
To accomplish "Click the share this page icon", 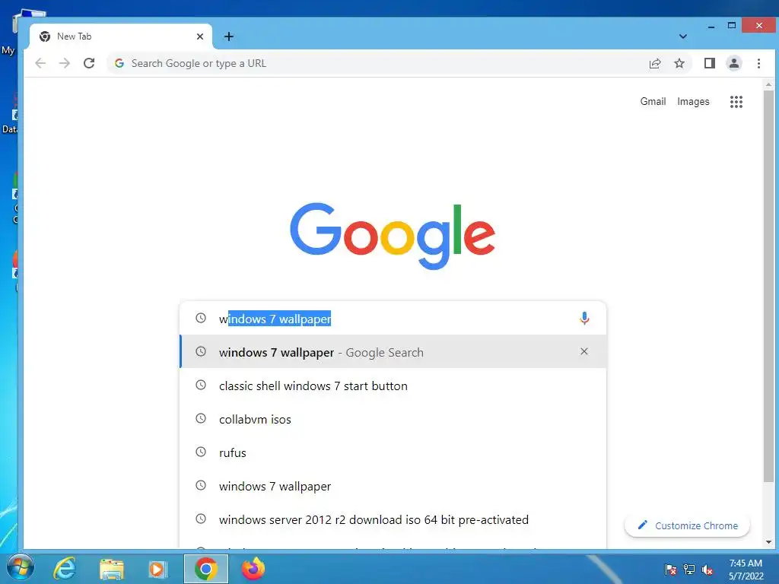I will pos(655,63).
